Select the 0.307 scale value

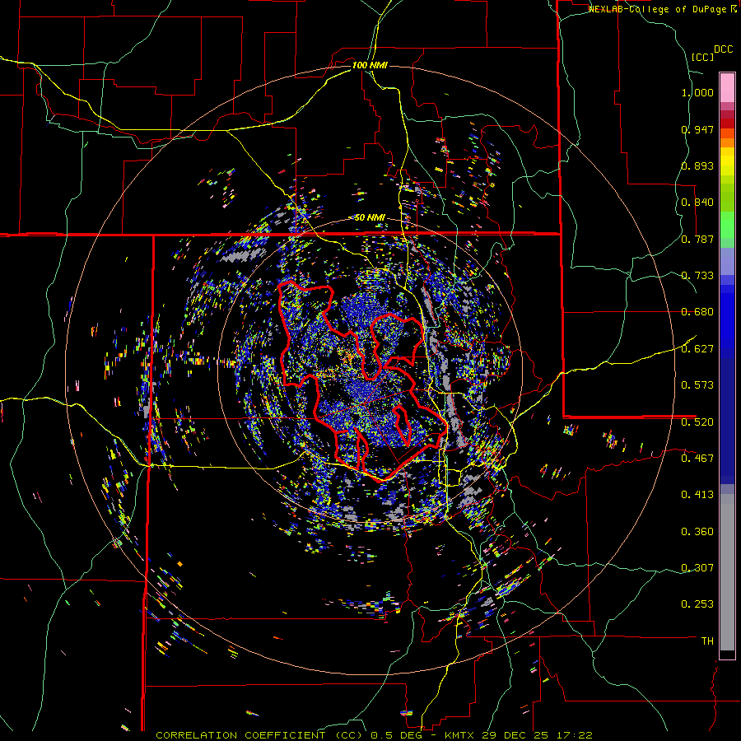pyautogui.click(x=697, y=567)
